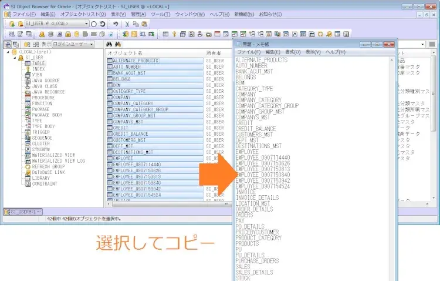Open the オブジェクトリスト(O) menu
The image size is (440, 281).
[83, 14]
